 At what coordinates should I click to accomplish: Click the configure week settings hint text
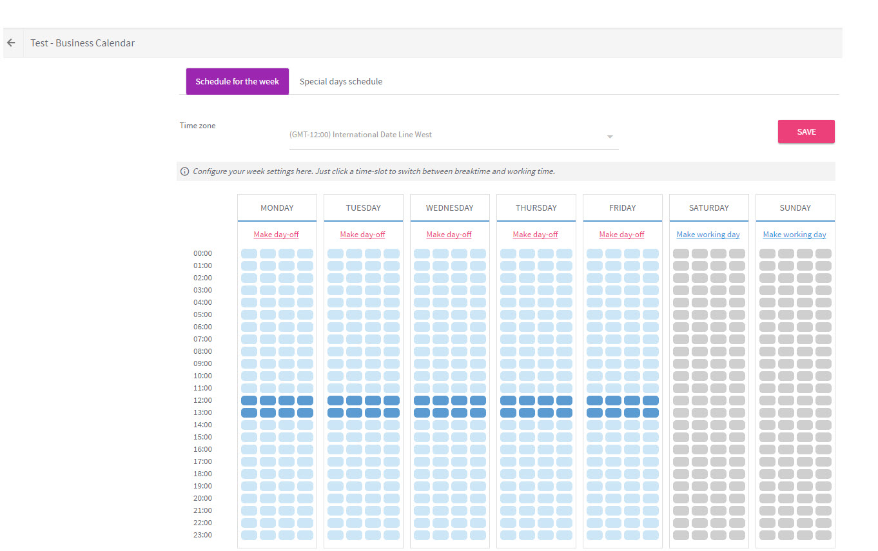(x=374, y=171)
